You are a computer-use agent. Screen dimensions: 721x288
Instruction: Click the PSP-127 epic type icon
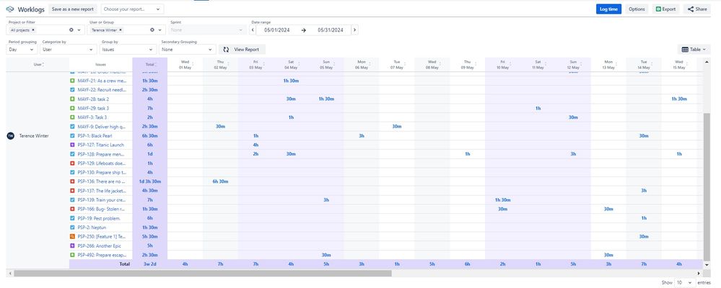point(72,145)
